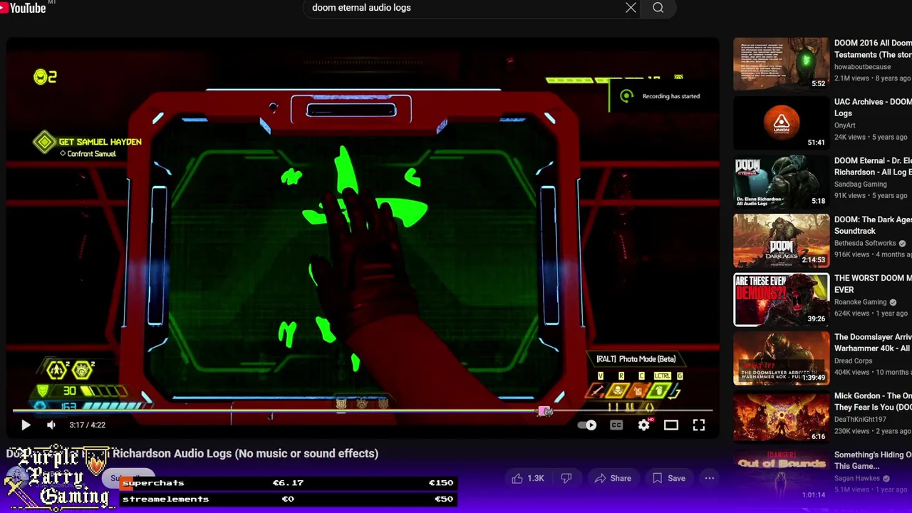This screenshot has height=513, width=912.
Task: Open DOOM 2016 All Doom Testaments thumbnail
Action: point(781,64)
